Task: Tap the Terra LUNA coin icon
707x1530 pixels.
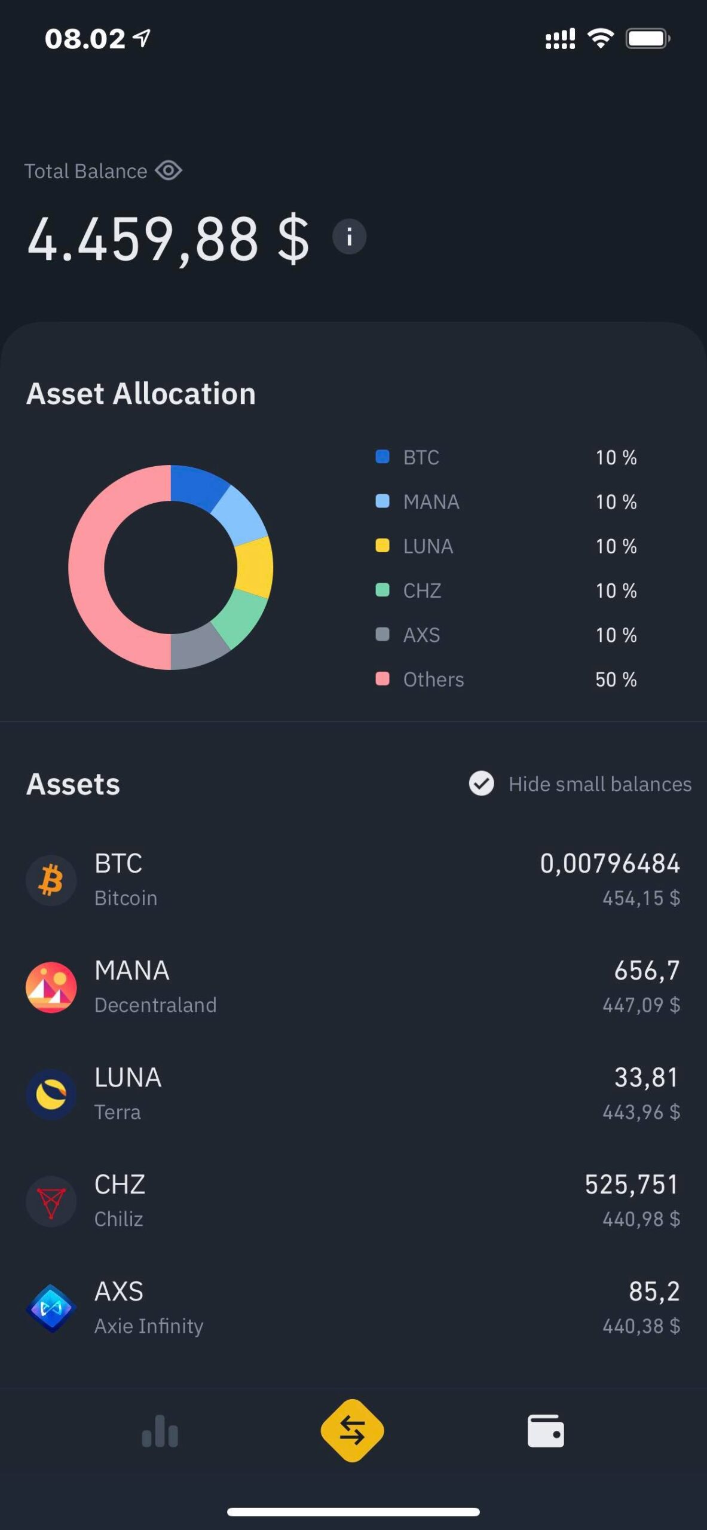Action: (x=51, y=1094)
